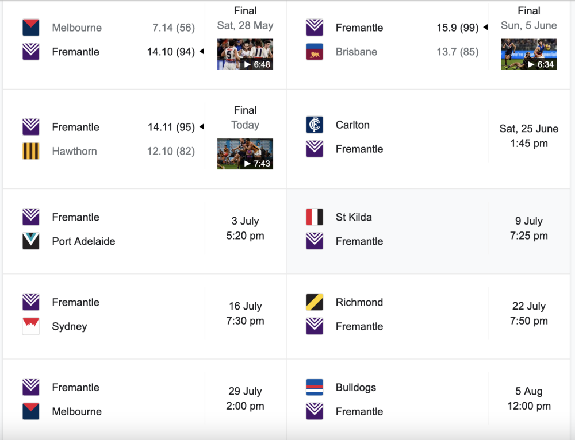Viewport: 575px width, 440px height.
Task: Open the St Kilda vs Fremantle 9 July match
Action: (428, 231)
